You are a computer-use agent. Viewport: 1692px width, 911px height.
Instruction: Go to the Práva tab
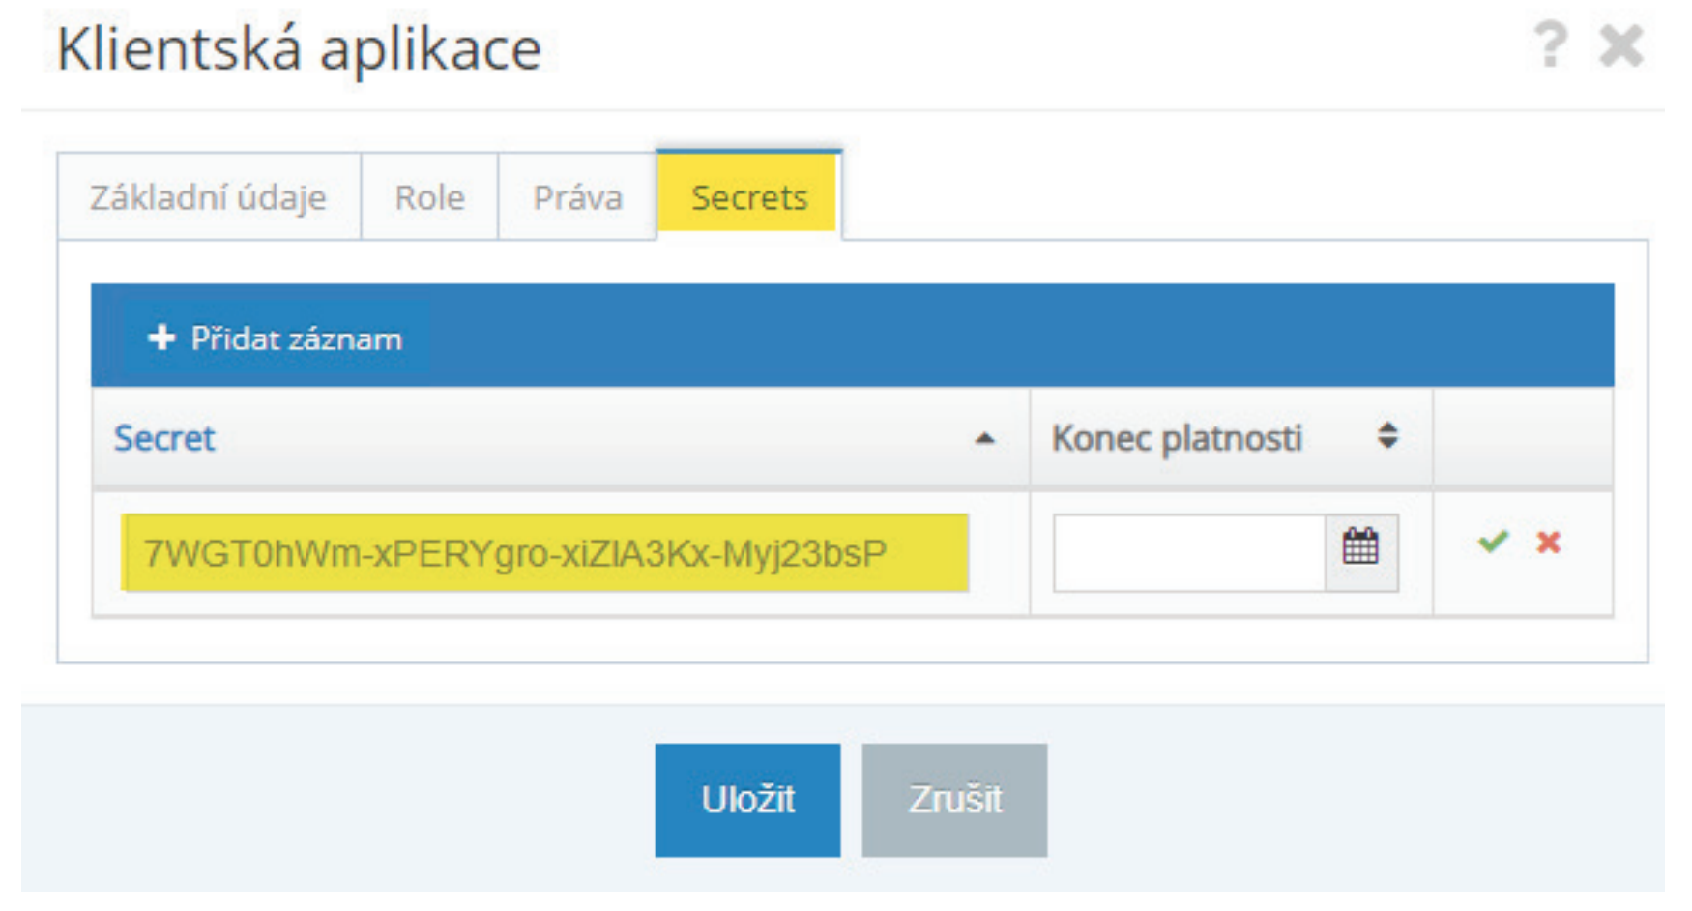(577, 197)
